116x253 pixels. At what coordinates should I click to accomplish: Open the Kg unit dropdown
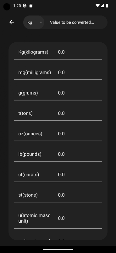(34, 22)
